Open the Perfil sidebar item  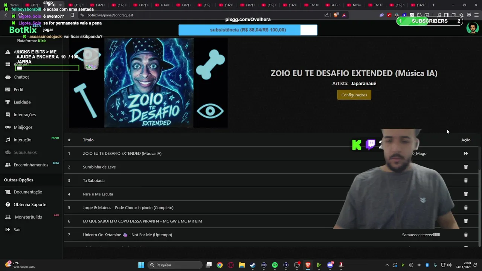pos(18,90)
